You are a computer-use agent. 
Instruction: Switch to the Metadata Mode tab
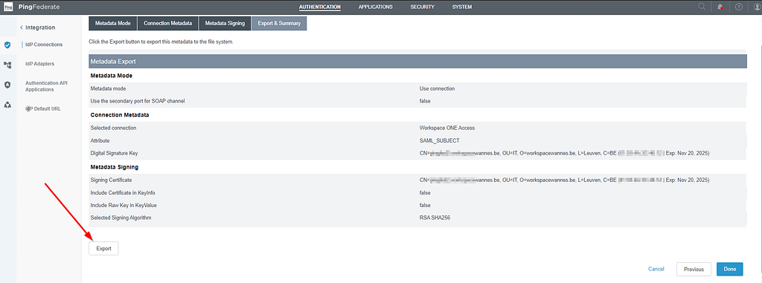click(x=113, y=23)
